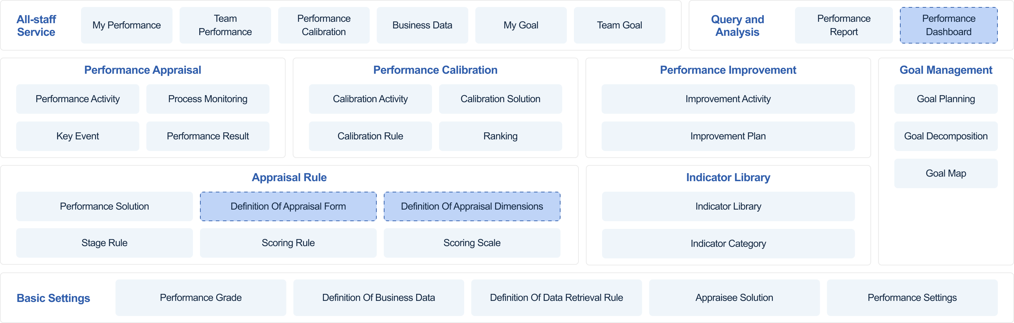Select My Performance under All-staff Service
This screenshot has width=1014, height=323.
click(127, 25)
